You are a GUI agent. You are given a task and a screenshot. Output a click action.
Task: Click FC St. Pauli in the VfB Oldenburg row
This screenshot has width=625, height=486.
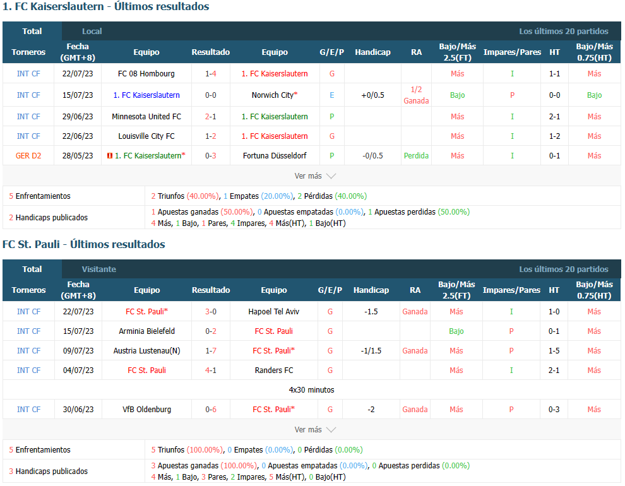[x=272, y=409]
